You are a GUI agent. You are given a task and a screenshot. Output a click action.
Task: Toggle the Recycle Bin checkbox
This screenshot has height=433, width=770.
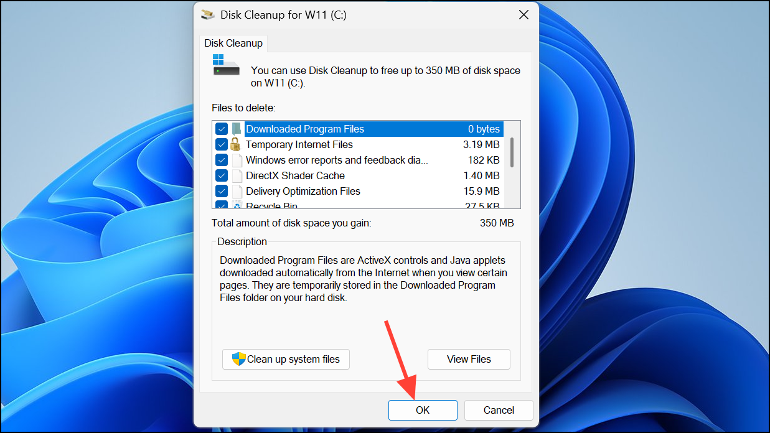pyautogui.click(x=222, y=204)
